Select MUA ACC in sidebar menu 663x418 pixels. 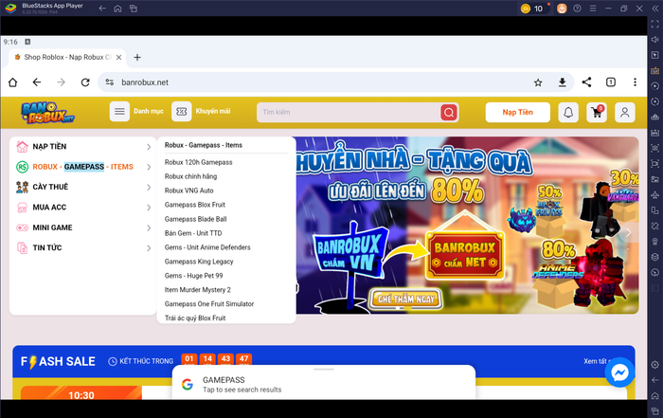coord(49,207)
